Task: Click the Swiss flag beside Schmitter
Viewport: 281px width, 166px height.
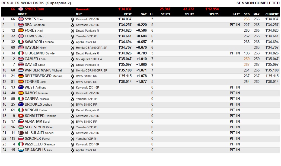Action: click(21, 116)
